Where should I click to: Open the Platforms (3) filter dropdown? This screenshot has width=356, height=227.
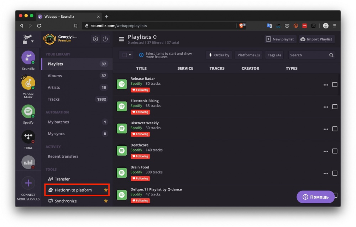[x=248, y=55]
